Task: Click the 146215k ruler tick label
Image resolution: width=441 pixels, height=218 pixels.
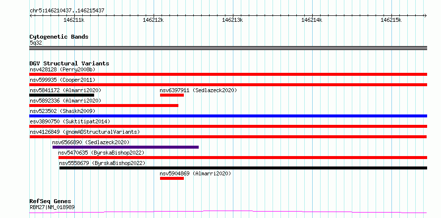Action: [x=391, y=20]
